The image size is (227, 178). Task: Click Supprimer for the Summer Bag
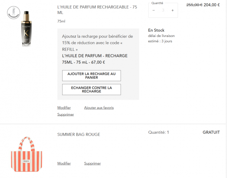pyautogui.click(x=93, y=163)
